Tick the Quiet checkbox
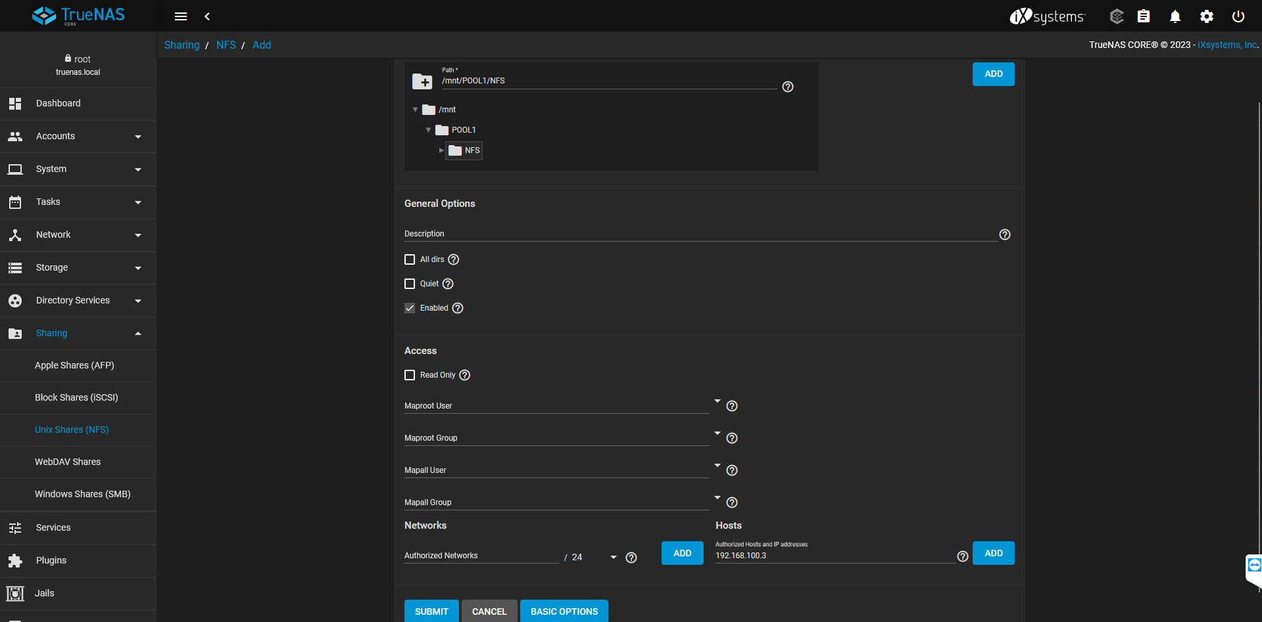This screenshot has height=622, width=1262. click(410, 284)
